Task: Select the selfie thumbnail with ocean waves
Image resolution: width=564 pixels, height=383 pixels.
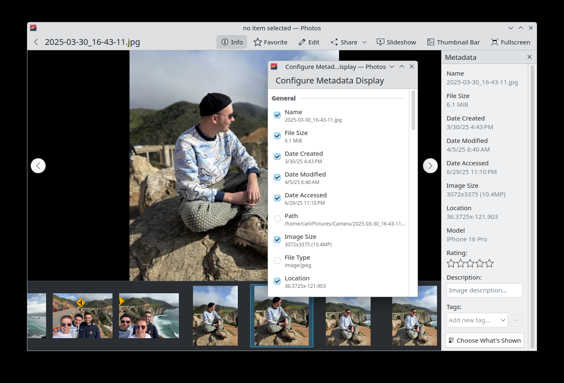Action: coord(149,316)
